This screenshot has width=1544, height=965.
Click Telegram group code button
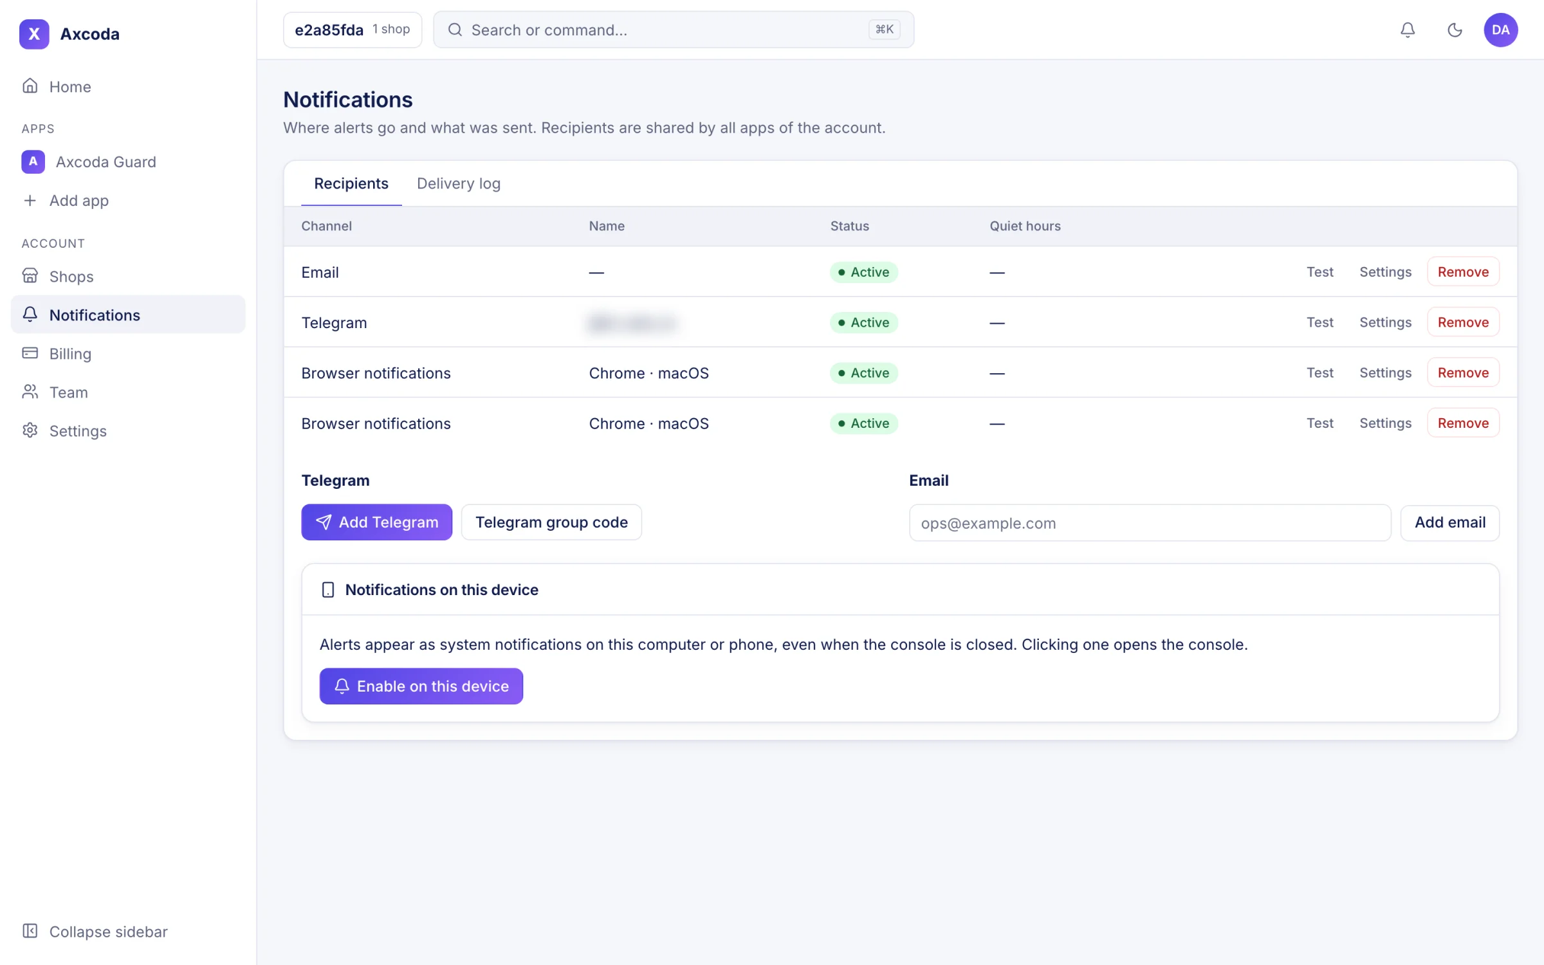(x=551, y=522)
